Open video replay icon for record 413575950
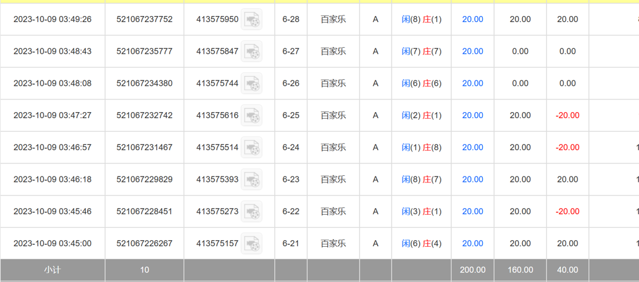639x282 pixels. coord(252,19)
